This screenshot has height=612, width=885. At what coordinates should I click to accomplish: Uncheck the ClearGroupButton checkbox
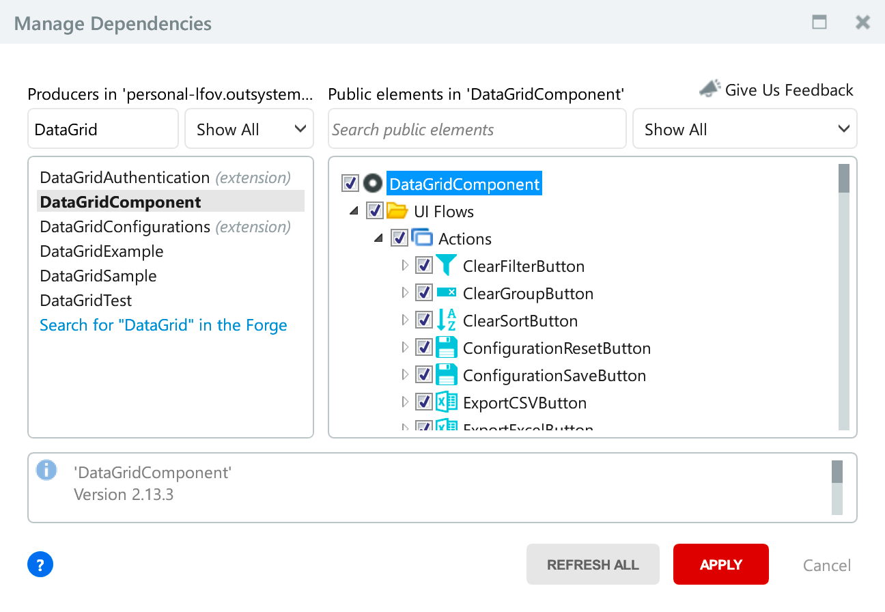click(x=424, y=293)
